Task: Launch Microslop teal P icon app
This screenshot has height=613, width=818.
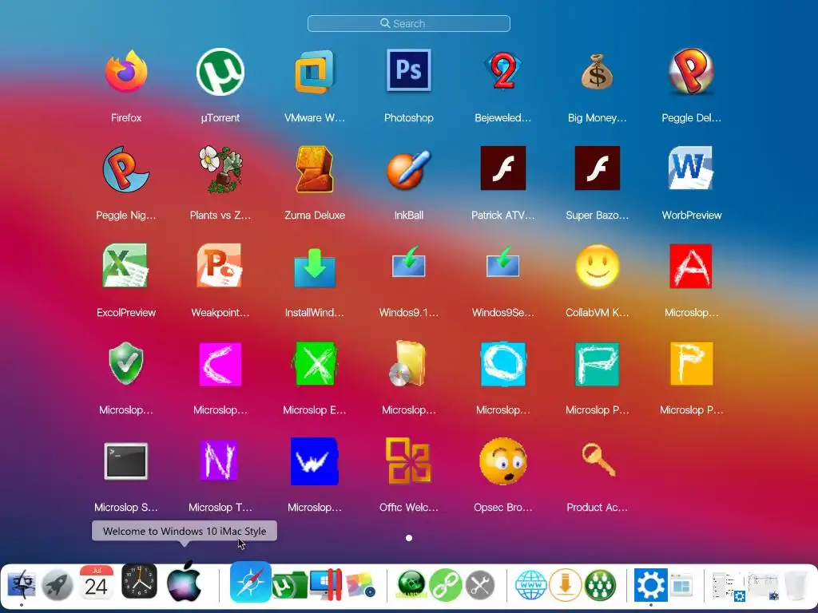Action: click(x=598, y=364)
